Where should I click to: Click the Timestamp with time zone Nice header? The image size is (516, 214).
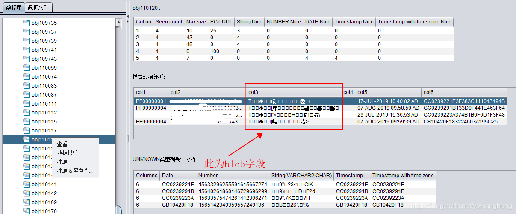415,21
